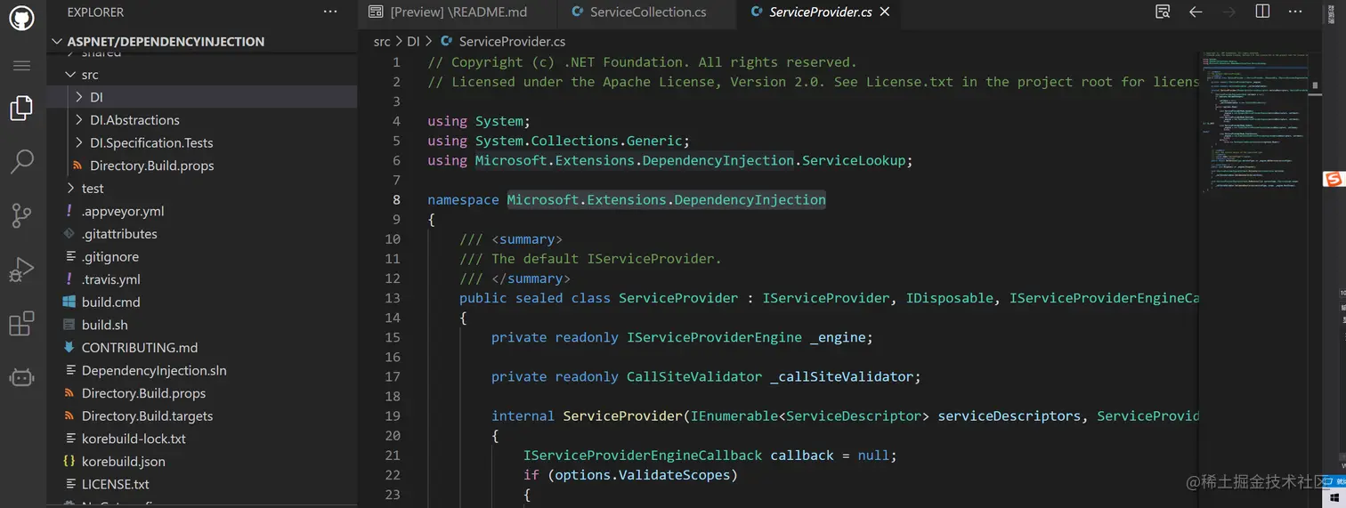Open Explorer views and more actions ellipsis
The height and width of the screenshot is (508, 1346).
[x=330, y=12]
